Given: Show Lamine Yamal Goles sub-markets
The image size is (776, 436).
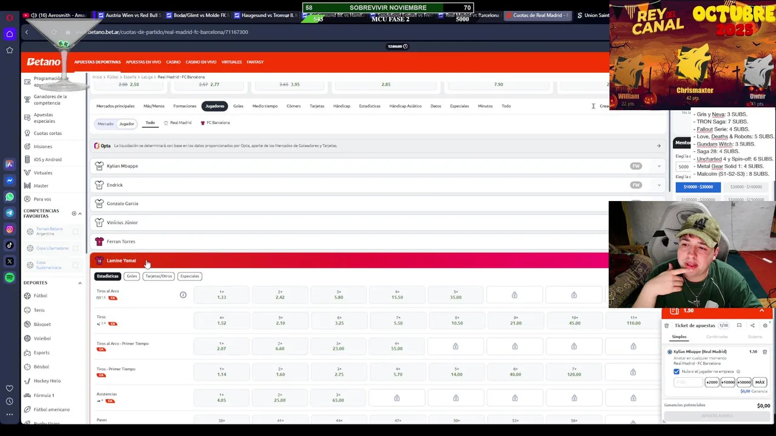Looking at the screenshot, I should pos(132,276).
